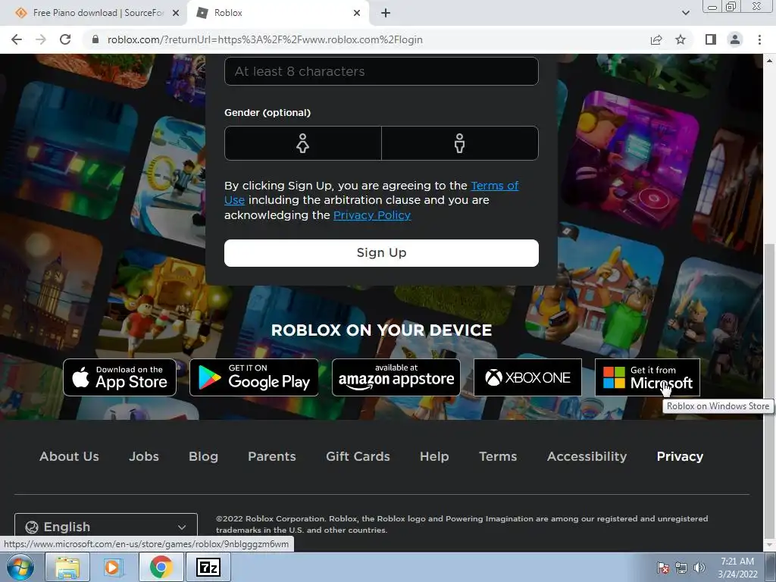The height and width of the screenshot is (582, 776).
Task: Bookmark this tab with star icon
Action: pos(681,39)
